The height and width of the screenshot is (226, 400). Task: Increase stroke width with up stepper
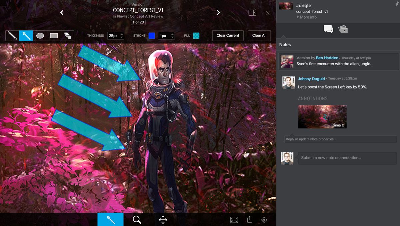pos(172,34)
